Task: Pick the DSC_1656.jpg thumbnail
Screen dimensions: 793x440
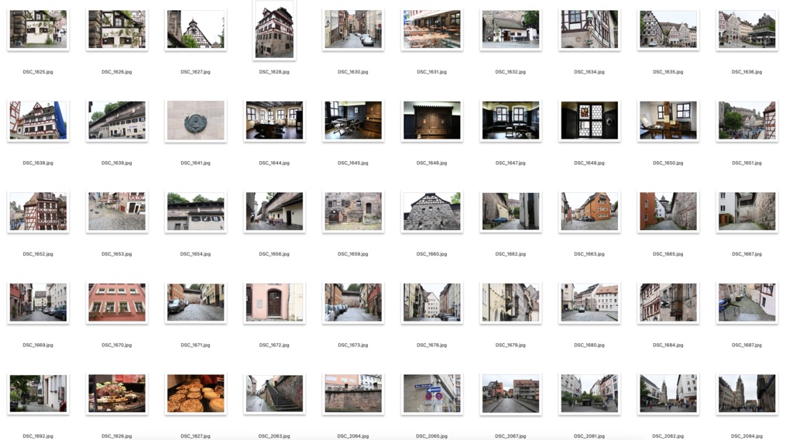Action: tap(274, 211)
